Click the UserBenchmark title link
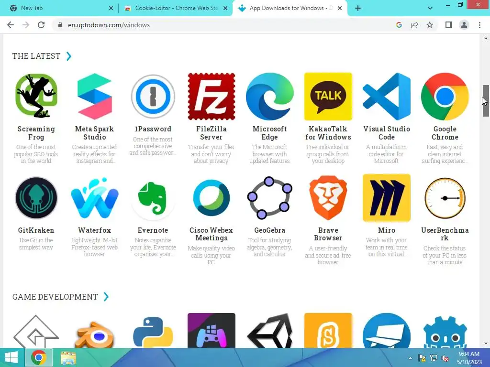The width and height of the screenshot is (490, 367). (445, 234)
